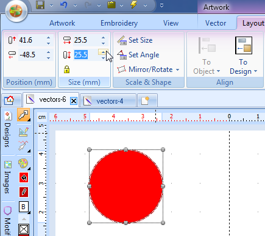The width and height of the screenshot is (265, 236).
Task: Increase the width value spinner
Action: 103,38
